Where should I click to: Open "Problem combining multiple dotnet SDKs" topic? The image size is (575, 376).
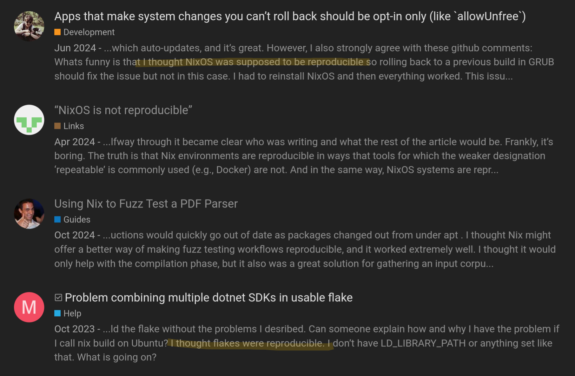(x=209, y=298)
